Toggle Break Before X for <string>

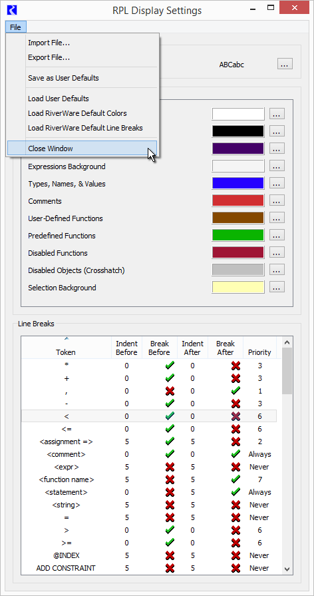coord(170,505)
